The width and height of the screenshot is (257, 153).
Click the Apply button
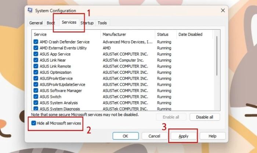tap(184, 136)
